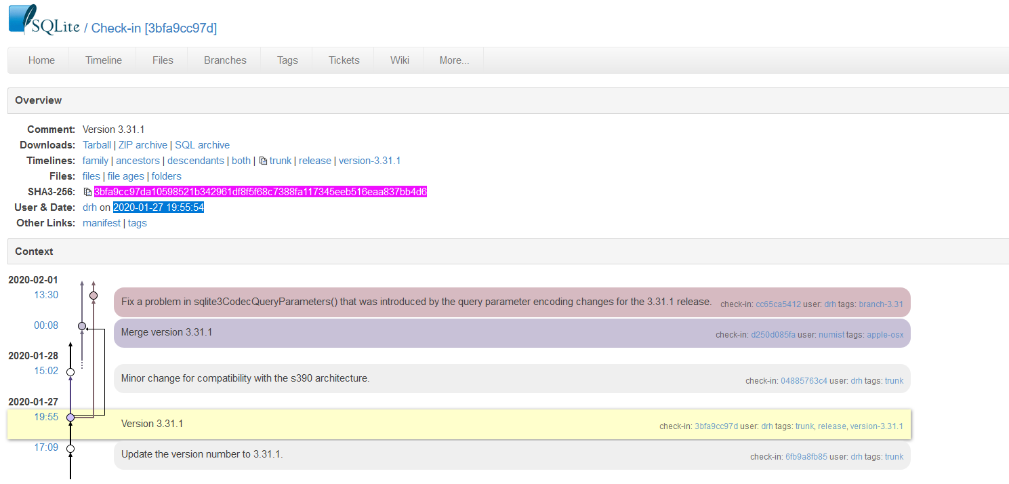
Task: Open the Tags menu item
Action: [287, 60]
